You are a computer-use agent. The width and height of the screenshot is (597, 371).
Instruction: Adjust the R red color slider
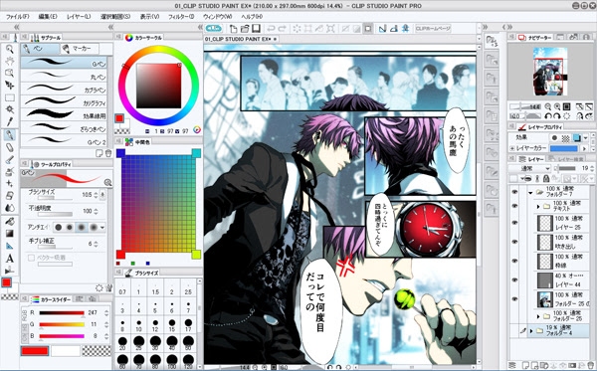pyautogui.click(x=62, y=313)
